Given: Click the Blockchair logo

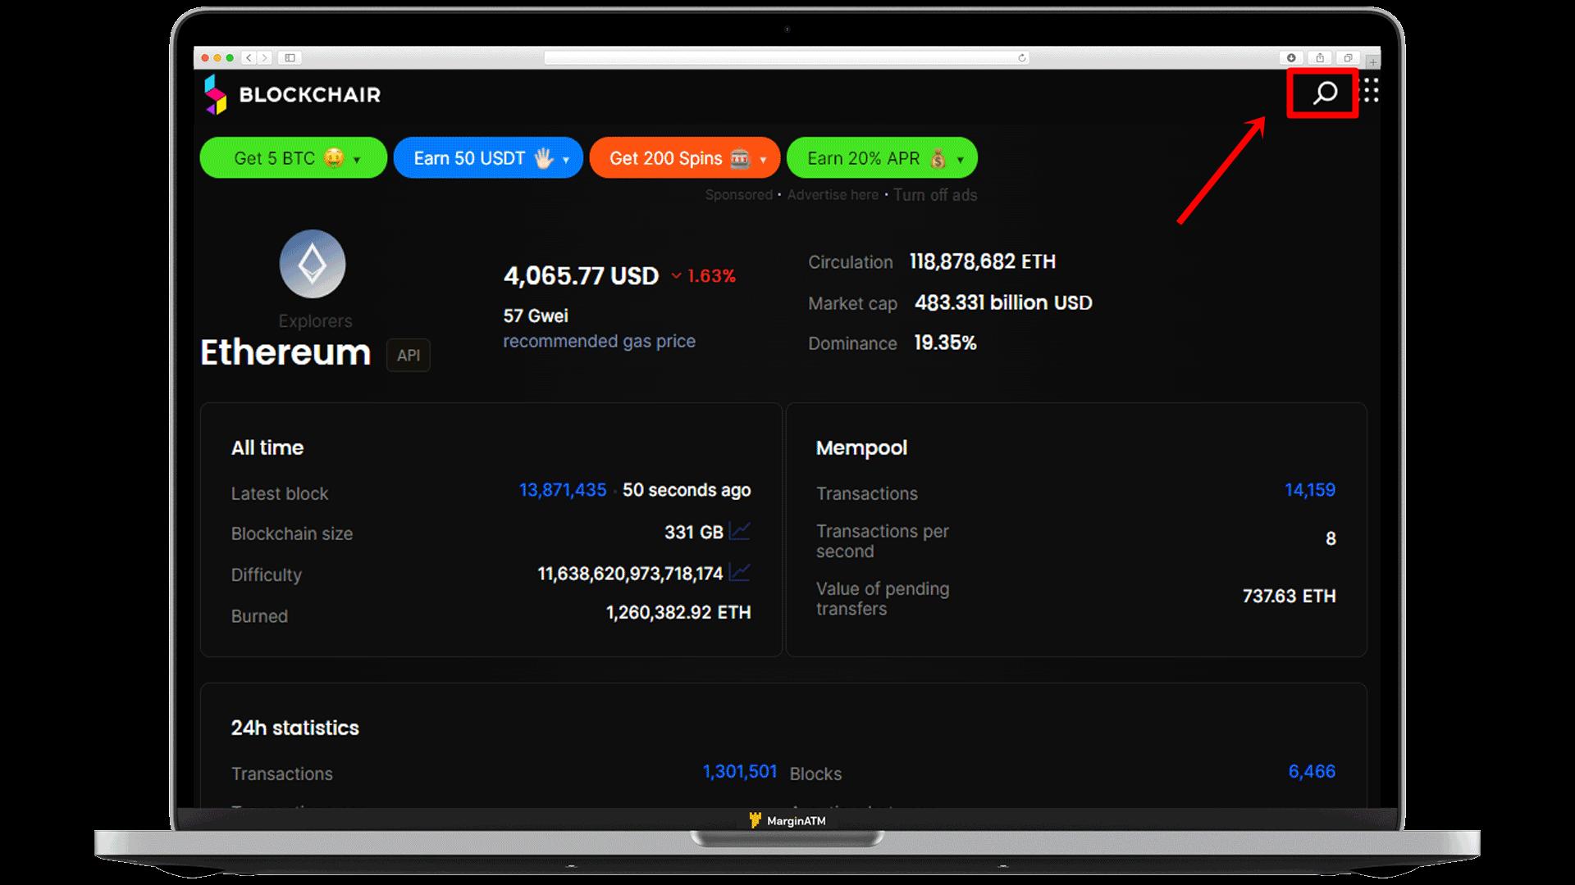Looking at the screenshot, I should point(292,94).
